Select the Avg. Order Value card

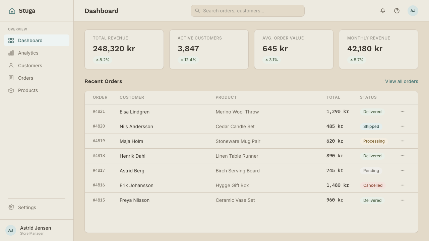tap(294, 50)
